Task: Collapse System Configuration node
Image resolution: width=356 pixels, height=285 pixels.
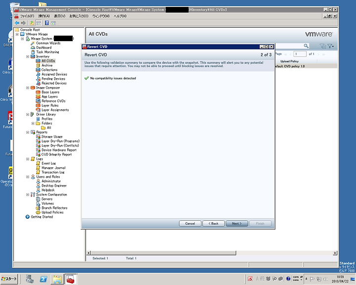Action: (x=28, y=194)
